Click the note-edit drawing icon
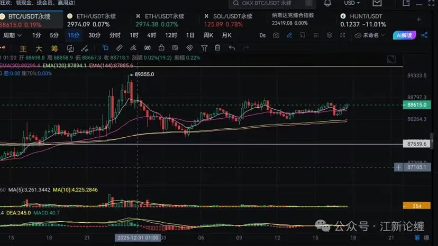 (x=176, y=48)
